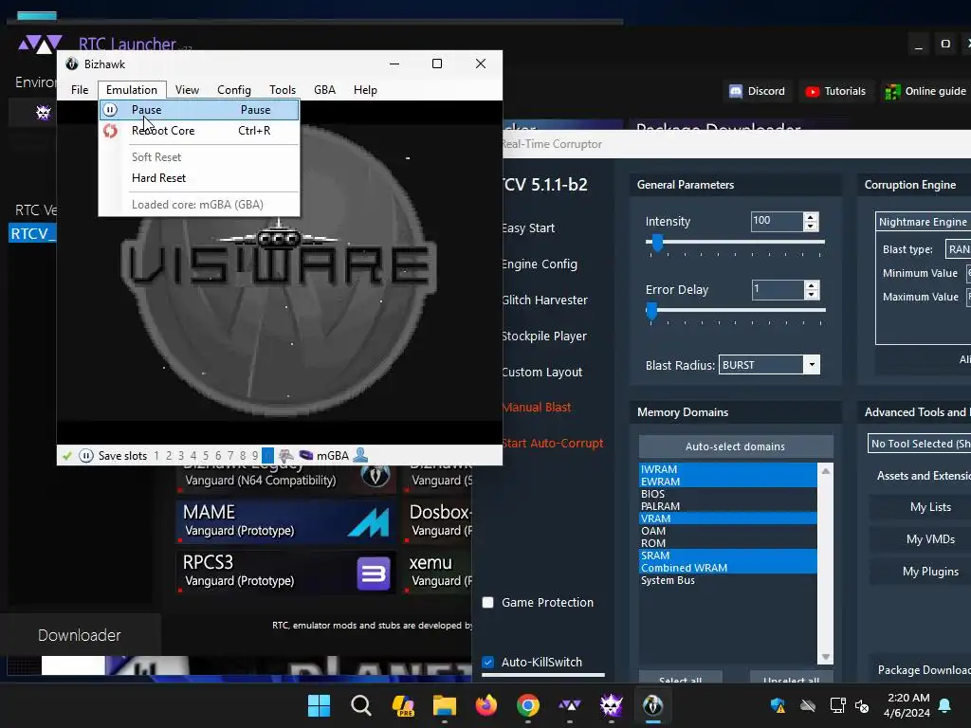971x728 pixels.
Task: Click Auto-select domains button
Action: click(735, 446)
